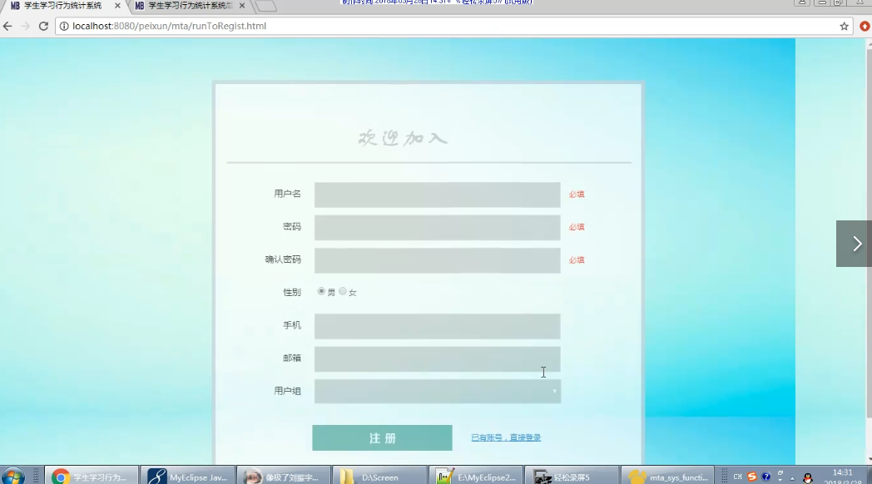Screen dimensions: 872x484
Task: Open the mta_sys_functi taskbar window
Action: click(x=667, y=477)
